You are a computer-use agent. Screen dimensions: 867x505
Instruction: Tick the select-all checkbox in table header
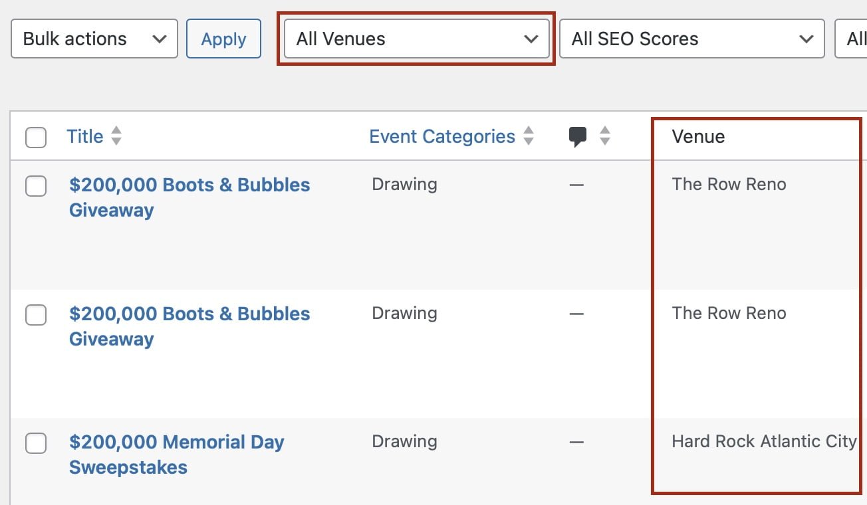[36, 138]
